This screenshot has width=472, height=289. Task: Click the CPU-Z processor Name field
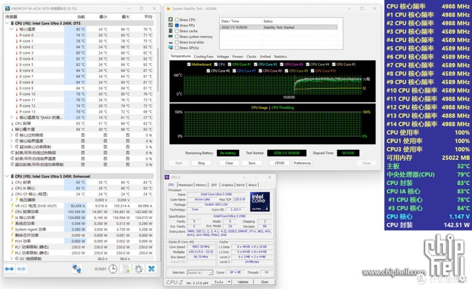coord(216,195)
